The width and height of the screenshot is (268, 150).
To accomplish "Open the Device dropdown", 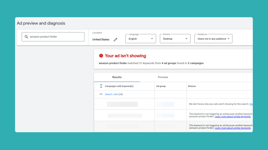I will pos(175,39).
